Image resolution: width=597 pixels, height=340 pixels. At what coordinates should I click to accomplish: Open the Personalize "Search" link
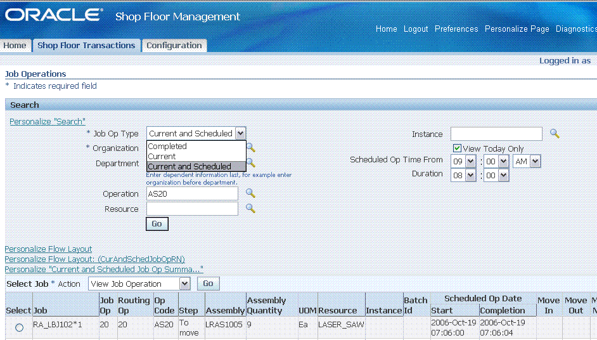click(x=48, y=121)
